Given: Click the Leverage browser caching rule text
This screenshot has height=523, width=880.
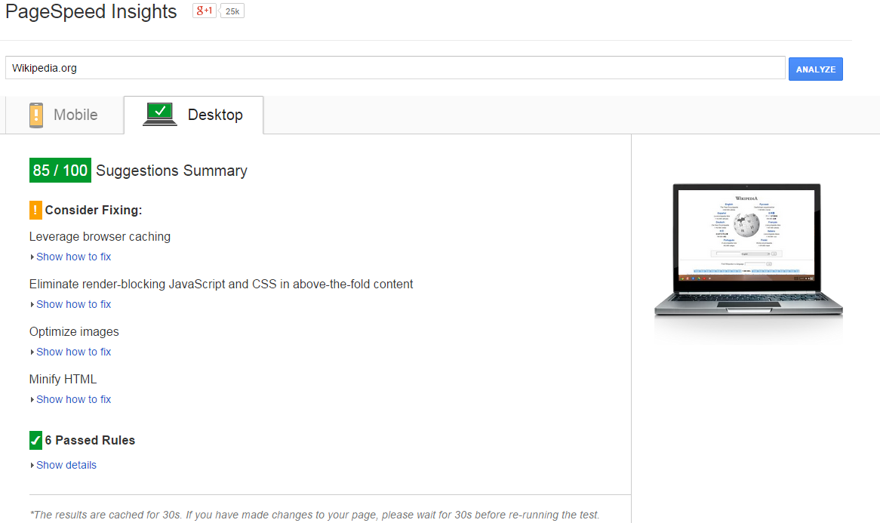Looking at the screenshot, I should pyautogui.click(x=100, y=237).
